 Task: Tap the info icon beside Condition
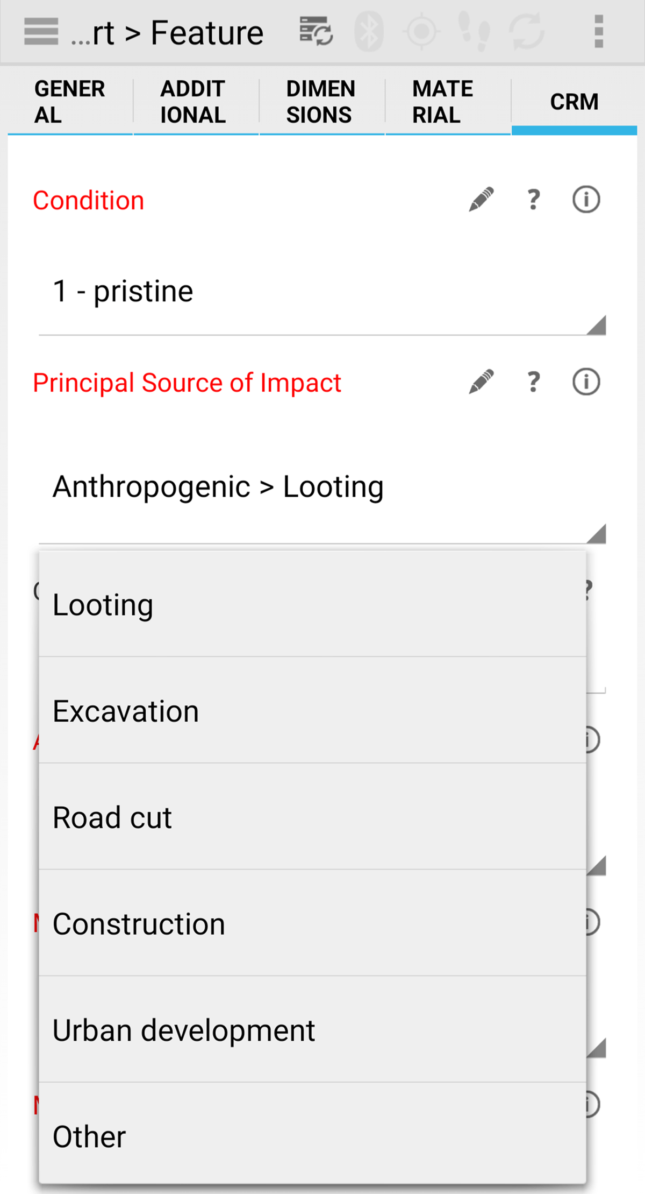(586, 200)
